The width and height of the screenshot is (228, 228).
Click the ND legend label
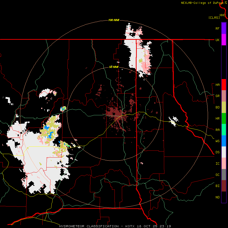point(217,197)
